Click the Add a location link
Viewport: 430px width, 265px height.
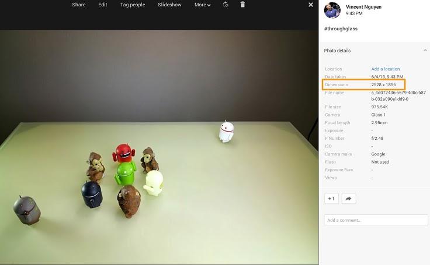coord(386,69)
